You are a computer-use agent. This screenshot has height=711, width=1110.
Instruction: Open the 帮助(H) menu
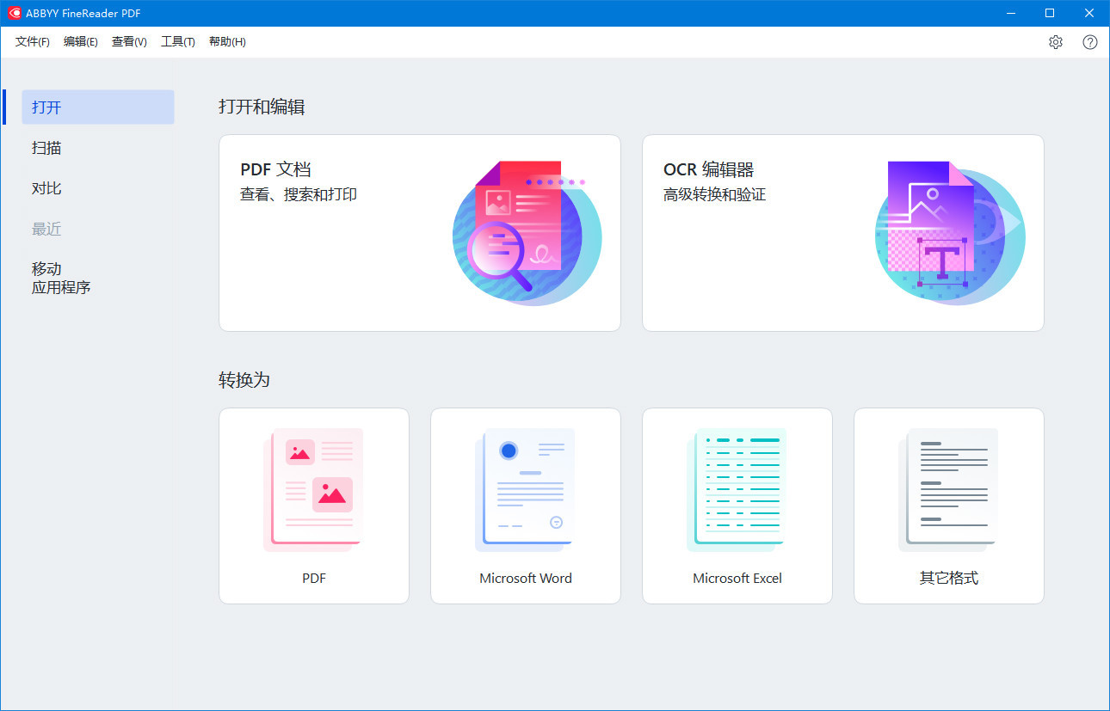[x=227, y=42]
